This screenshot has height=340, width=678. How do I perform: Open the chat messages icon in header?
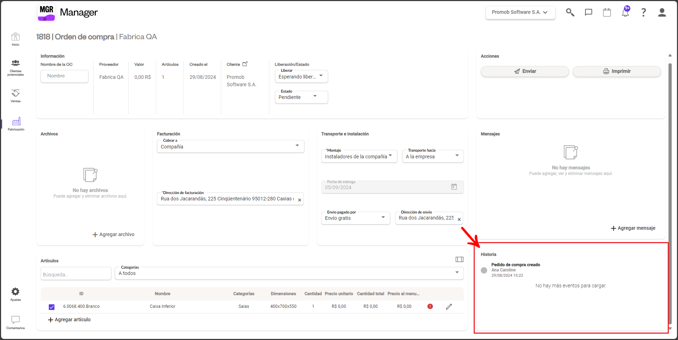pyautogui.click(x=589, y=12)
